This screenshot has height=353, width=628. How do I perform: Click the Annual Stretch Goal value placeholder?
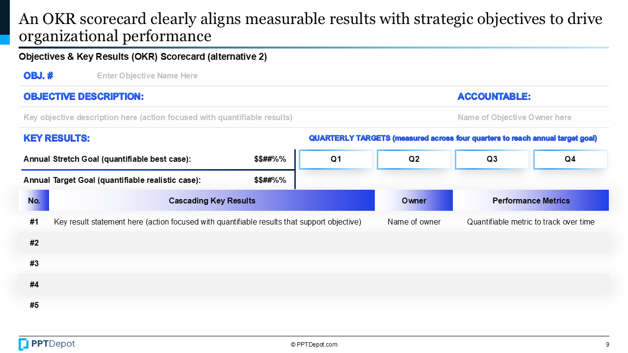tap(270, 159)
